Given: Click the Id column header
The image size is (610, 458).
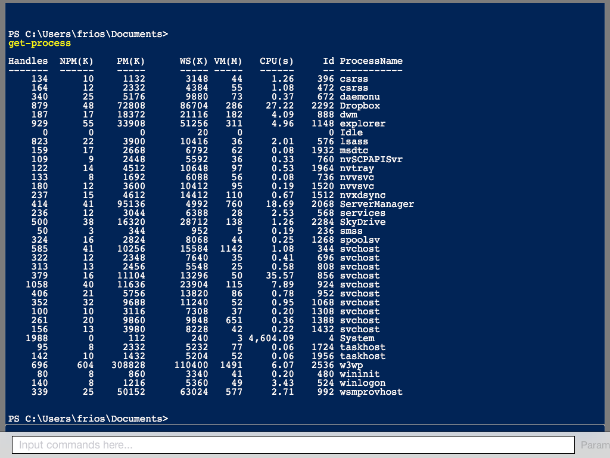Looking at the screenshot, I should 328,61.
